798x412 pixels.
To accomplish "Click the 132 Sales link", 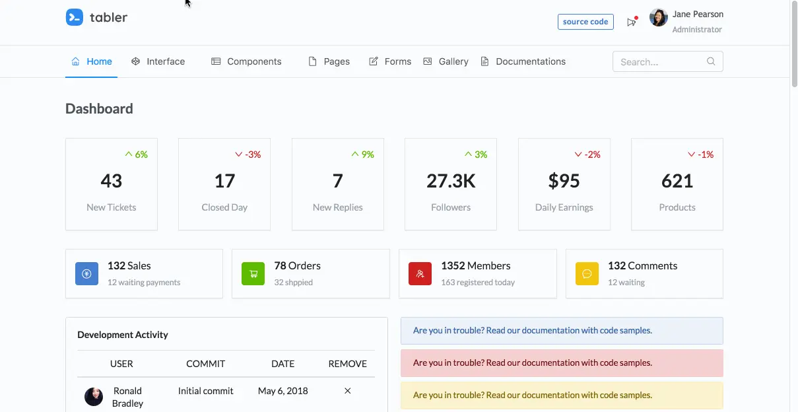I will (x=129, y=265).
